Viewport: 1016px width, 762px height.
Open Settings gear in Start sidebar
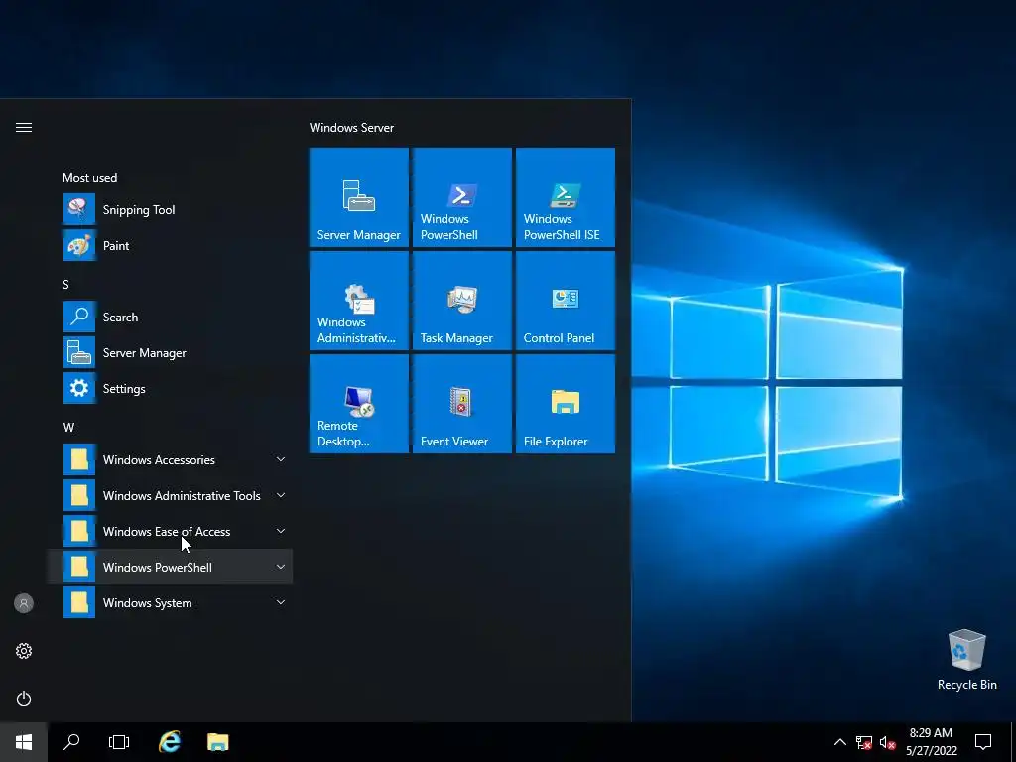24,651
